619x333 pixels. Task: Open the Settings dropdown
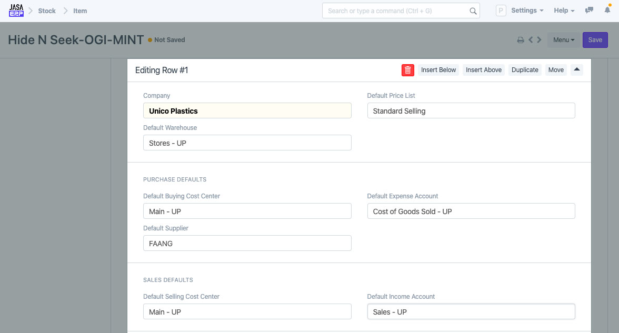point(527,11)
